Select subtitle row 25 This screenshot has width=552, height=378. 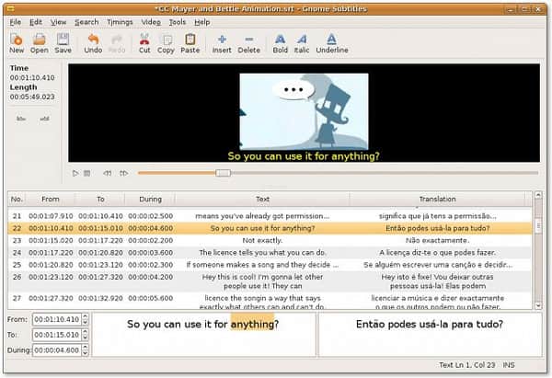tap(270, 265)
